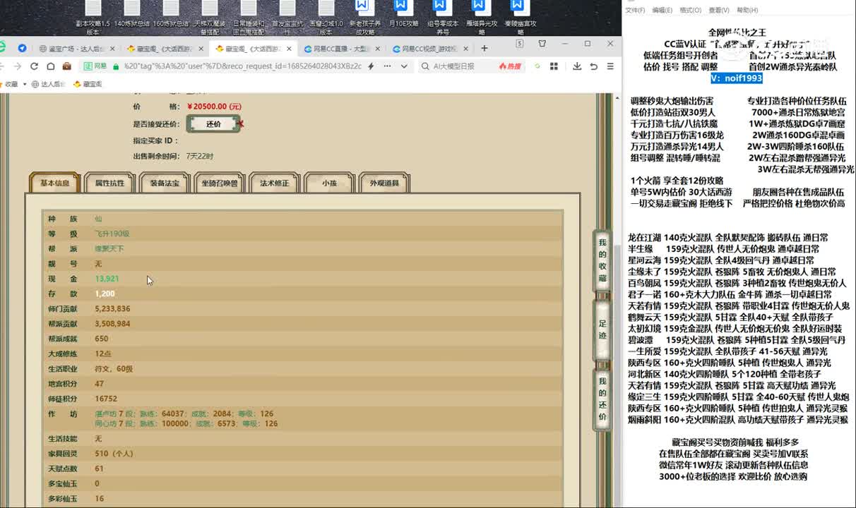The image size is (856, 508).
Task: Click the undo/restore closed page icon
Action: [594, 66]
